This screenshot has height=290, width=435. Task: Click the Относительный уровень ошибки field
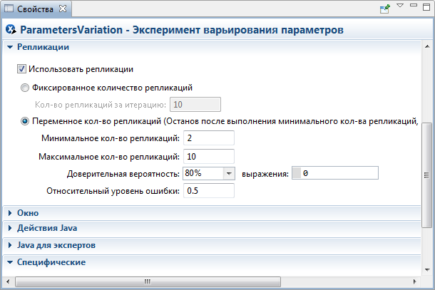coord(209,191)
